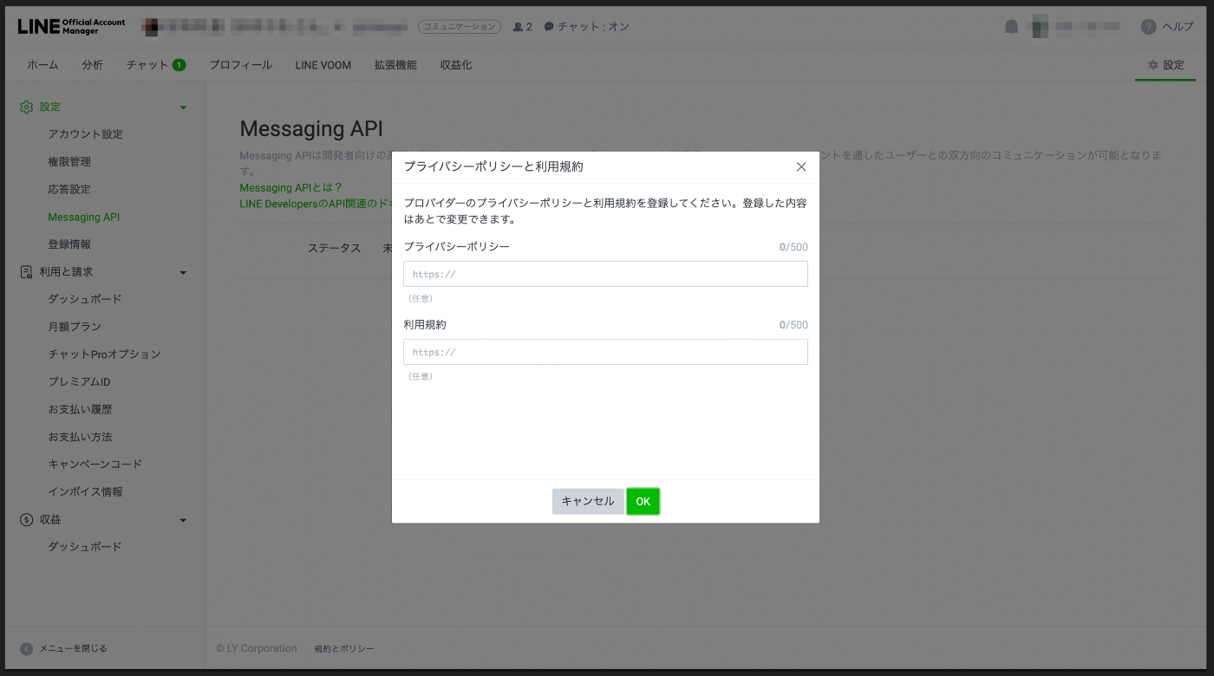The width and height of the screenshot is (1214, 676).
Task: Select 登録情報 in sidebar
Action: (69, 245)
